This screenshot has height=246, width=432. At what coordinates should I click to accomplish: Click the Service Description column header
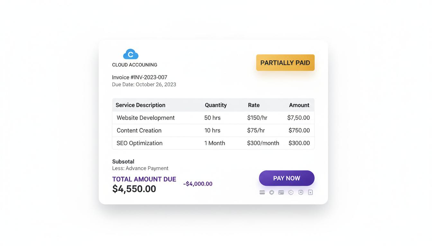click(140, 105)
